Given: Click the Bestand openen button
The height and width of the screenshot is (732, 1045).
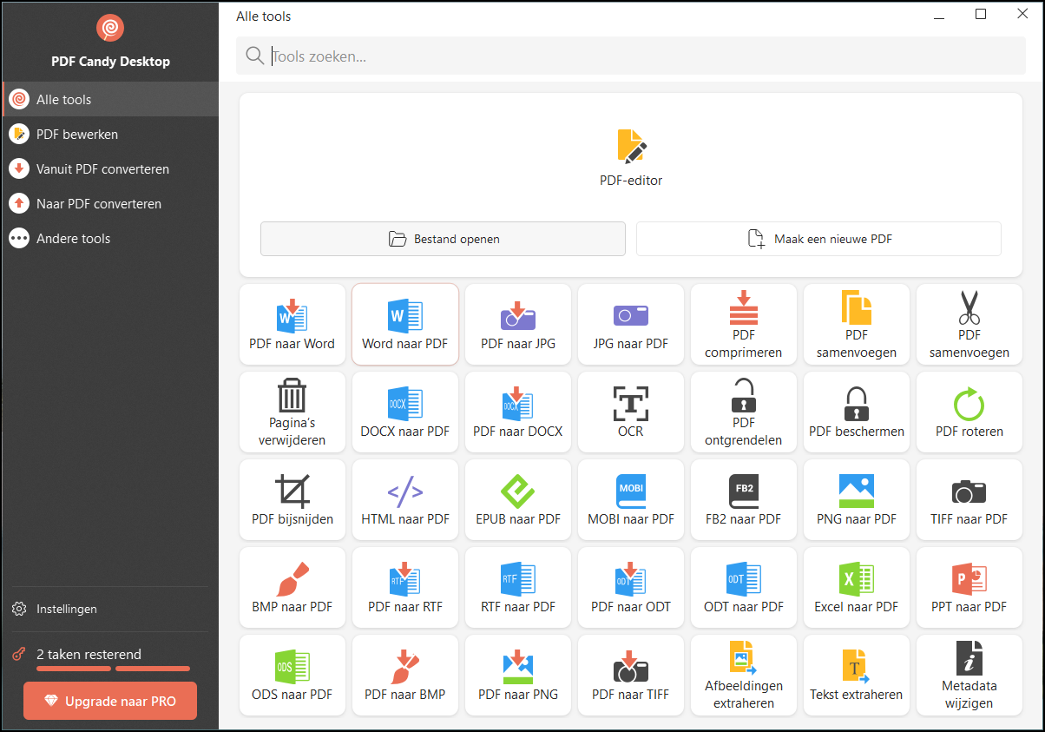Looking at the screenshot, I should click(x=443, y=238).
